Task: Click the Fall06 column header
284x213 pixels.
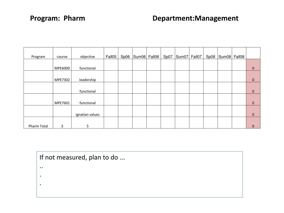Action: (x=154, y=53)
